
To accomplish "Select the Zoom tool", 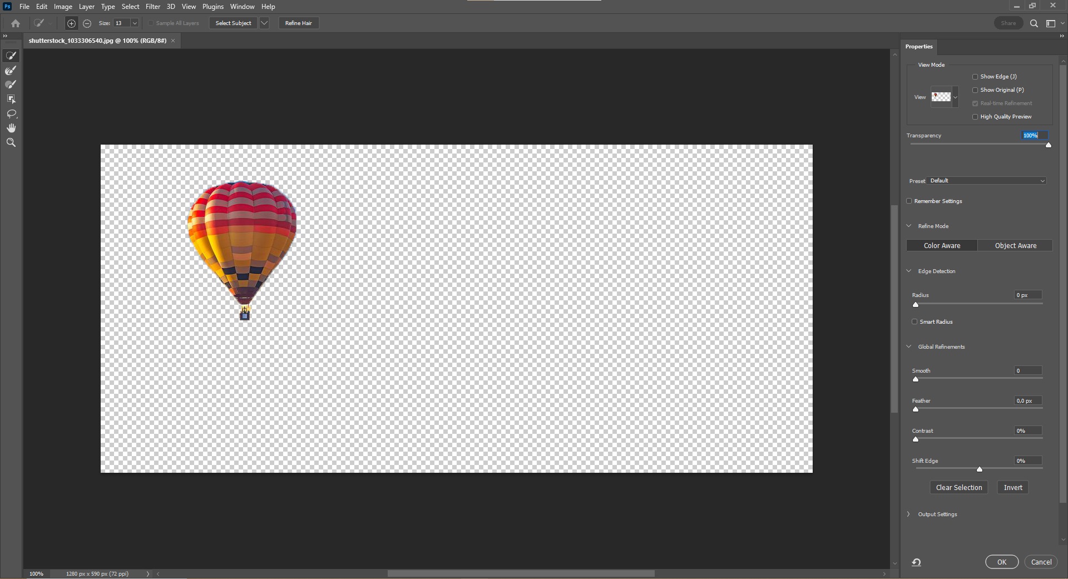I will [x=11, y=142].
